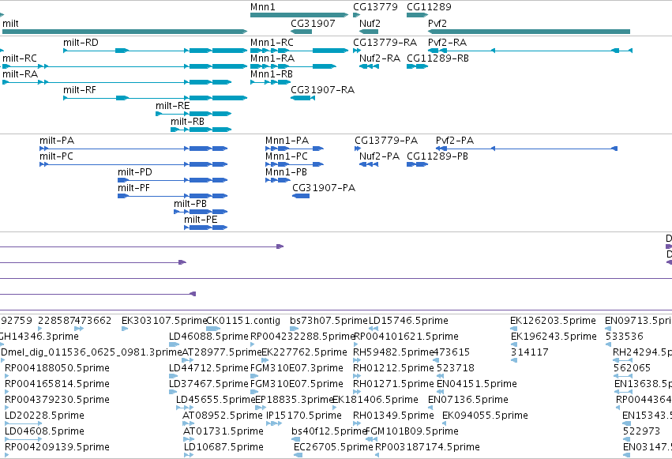The image size is (672, 459).
Task: Click the 522973 feature label
Action: tap(641, 431)
